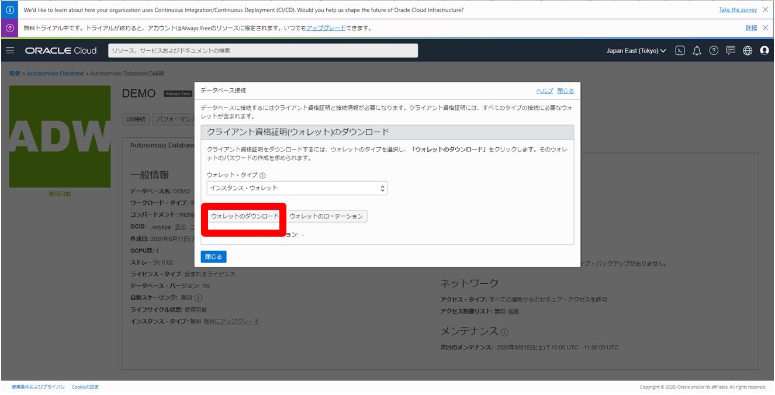Click the wallet type info icon
The height and width of the screenshot is (395, 775).
262,175
